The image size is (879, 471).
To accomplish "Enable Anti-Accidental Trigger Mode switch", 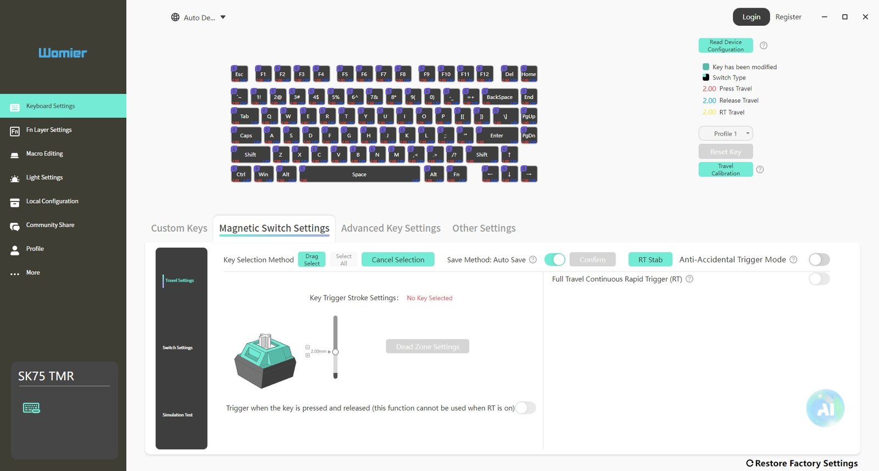I will pos(819,260).
